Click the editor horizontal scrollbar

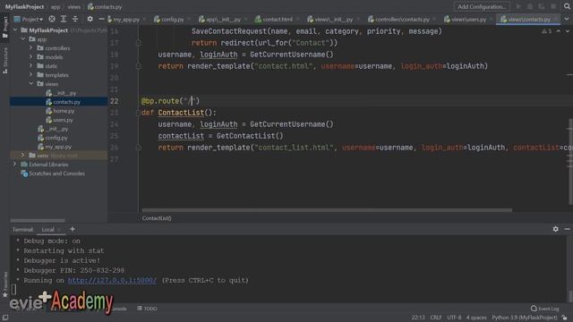(x=327, y=210)
